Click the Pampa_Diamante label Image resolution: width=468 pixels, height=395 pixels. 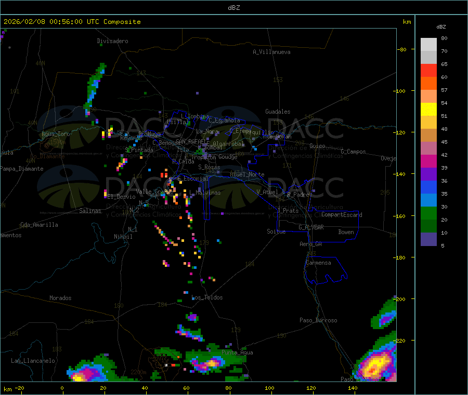22,169
